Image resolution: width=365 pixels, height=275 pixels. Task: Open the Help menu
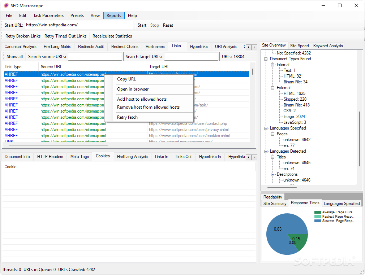132,16
